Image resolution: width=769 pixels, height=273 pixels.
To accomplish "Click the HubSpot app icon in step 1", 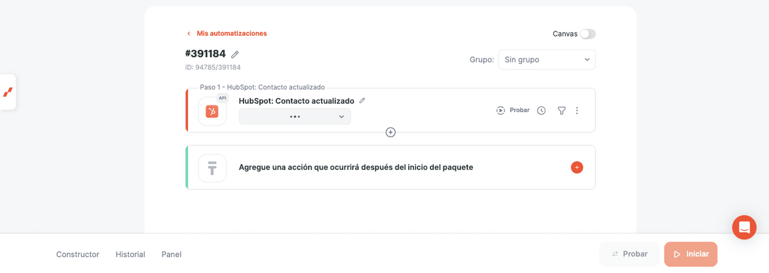I will (212, 112).
